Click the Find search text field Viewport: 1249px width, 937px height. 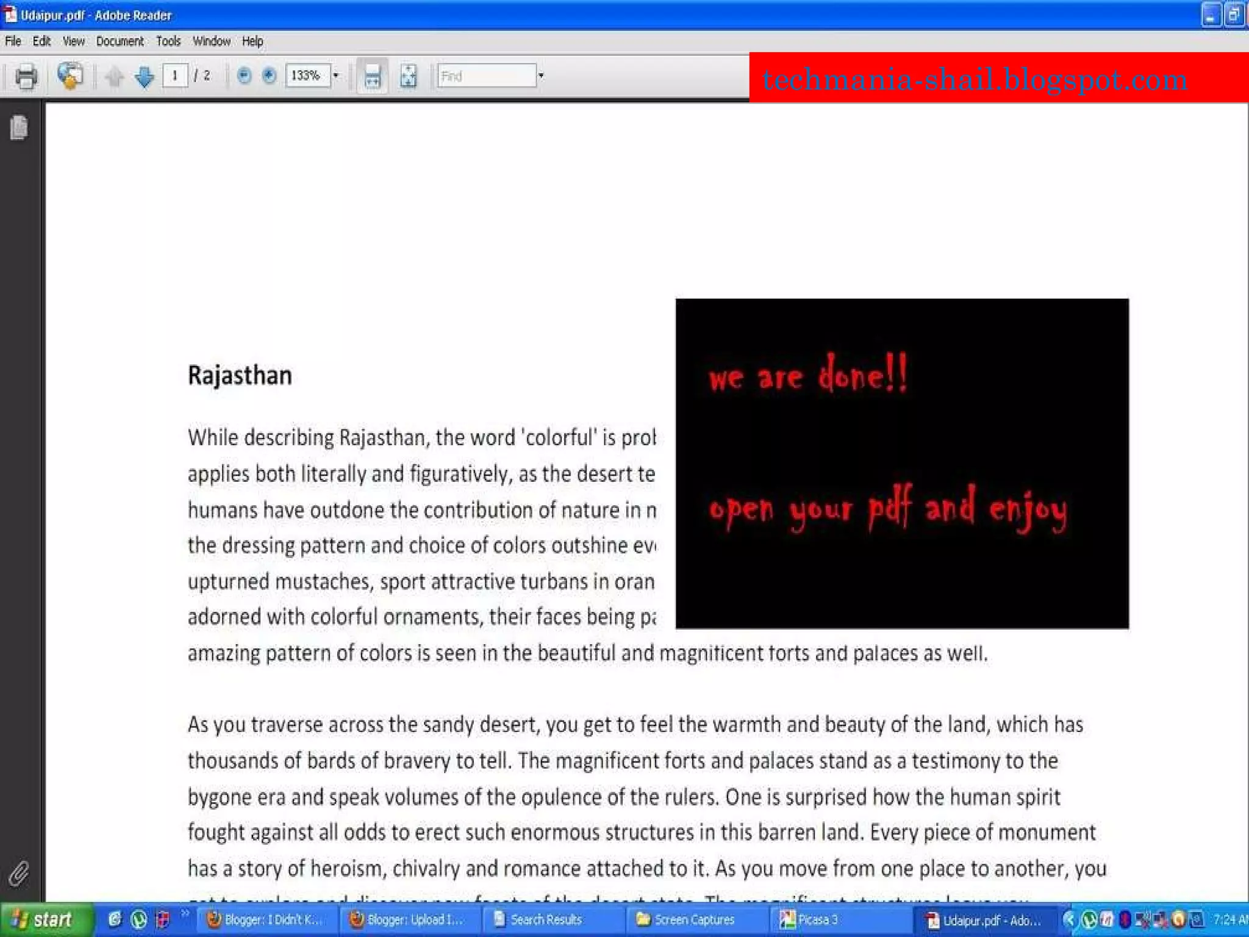pyautogui.click(x=486, y=76)
